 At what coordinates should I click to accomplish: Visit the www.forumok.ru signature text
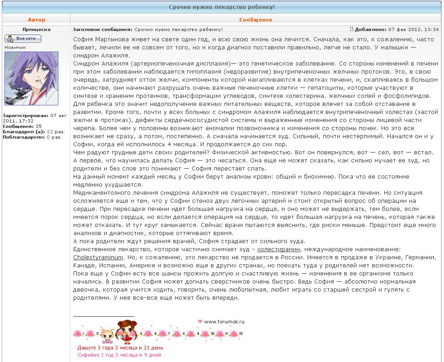click(224, 321)
